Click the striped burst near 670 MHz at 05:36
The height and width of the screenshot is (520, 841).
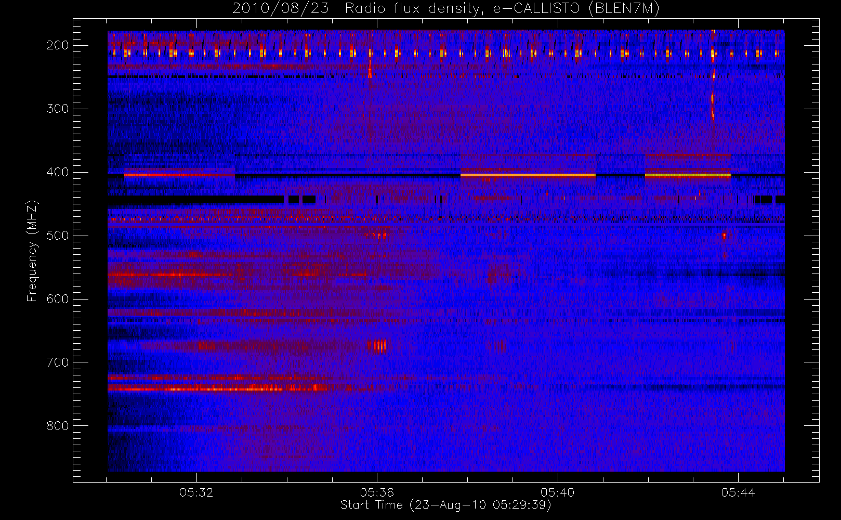[377, 345]
